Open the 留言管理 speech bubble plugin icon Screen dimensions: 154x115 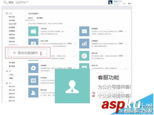[84, 31]
